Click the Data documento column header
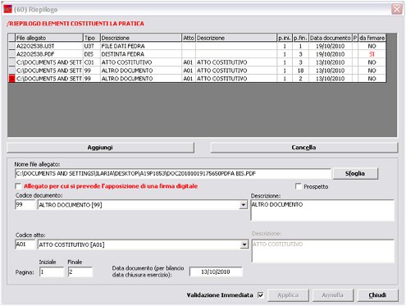 [x=331, y=38]
